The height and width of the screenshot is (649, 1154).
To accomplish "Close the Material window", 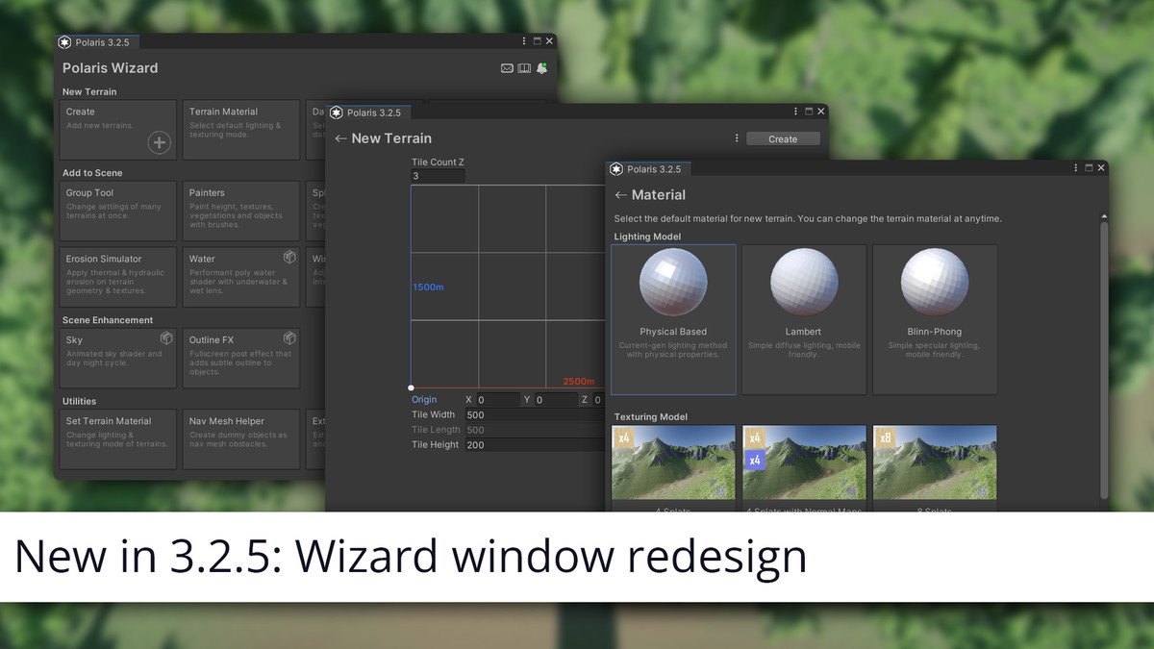I will (x=1102, y=168).
